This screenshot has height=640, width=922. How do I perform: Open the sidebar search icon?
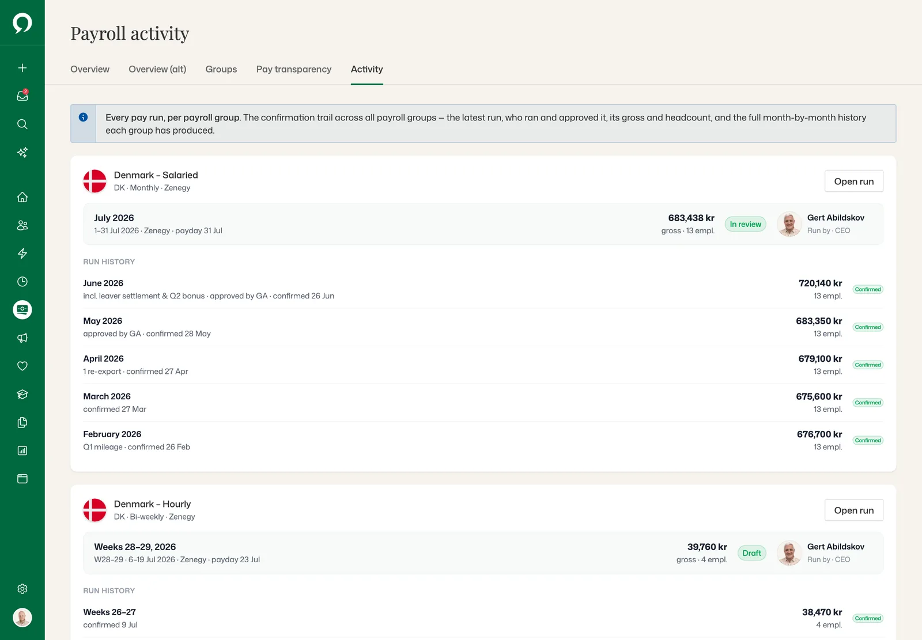tap(22, 124)
